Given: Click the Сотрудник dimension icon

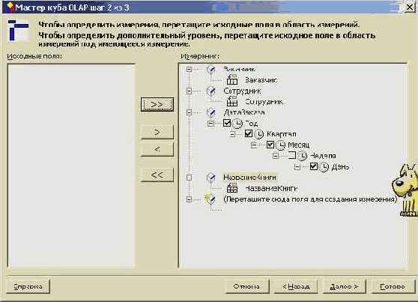Looking at the screenshot, I should point(210,91).
